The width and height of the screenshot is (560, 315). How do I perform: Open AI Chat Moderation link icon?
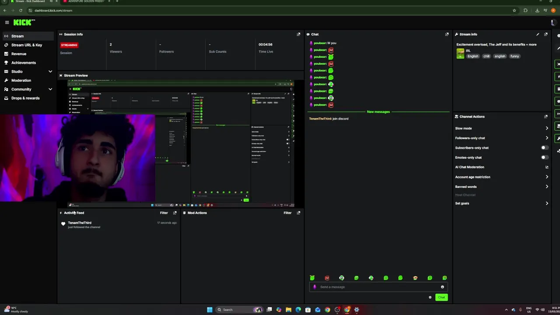pos(546,167)
